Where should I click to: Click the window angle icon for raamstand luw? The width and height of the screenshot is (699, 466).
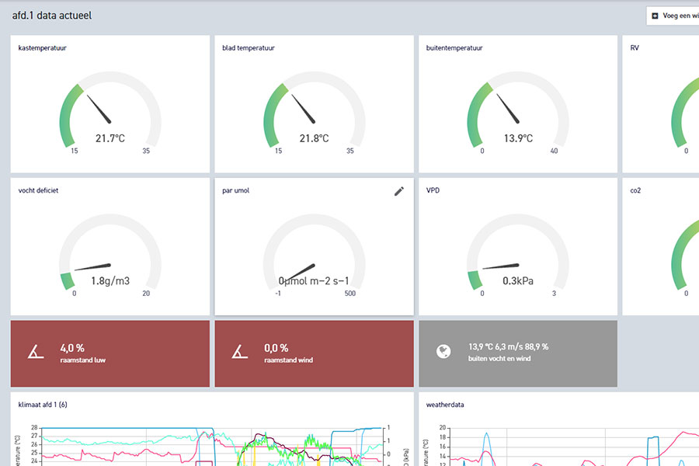(36, 353)
